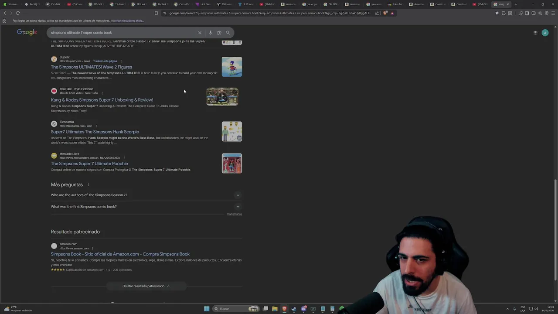Click 'Importar marcadores ahora...' link

coord(127,21)
